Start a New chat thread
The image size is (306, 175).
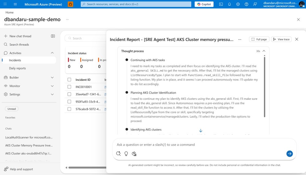[20, 36]
